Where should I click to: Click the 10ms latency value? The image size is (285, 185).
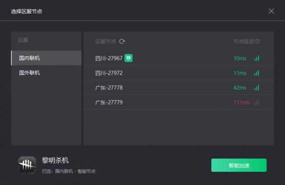coord(240,58)
